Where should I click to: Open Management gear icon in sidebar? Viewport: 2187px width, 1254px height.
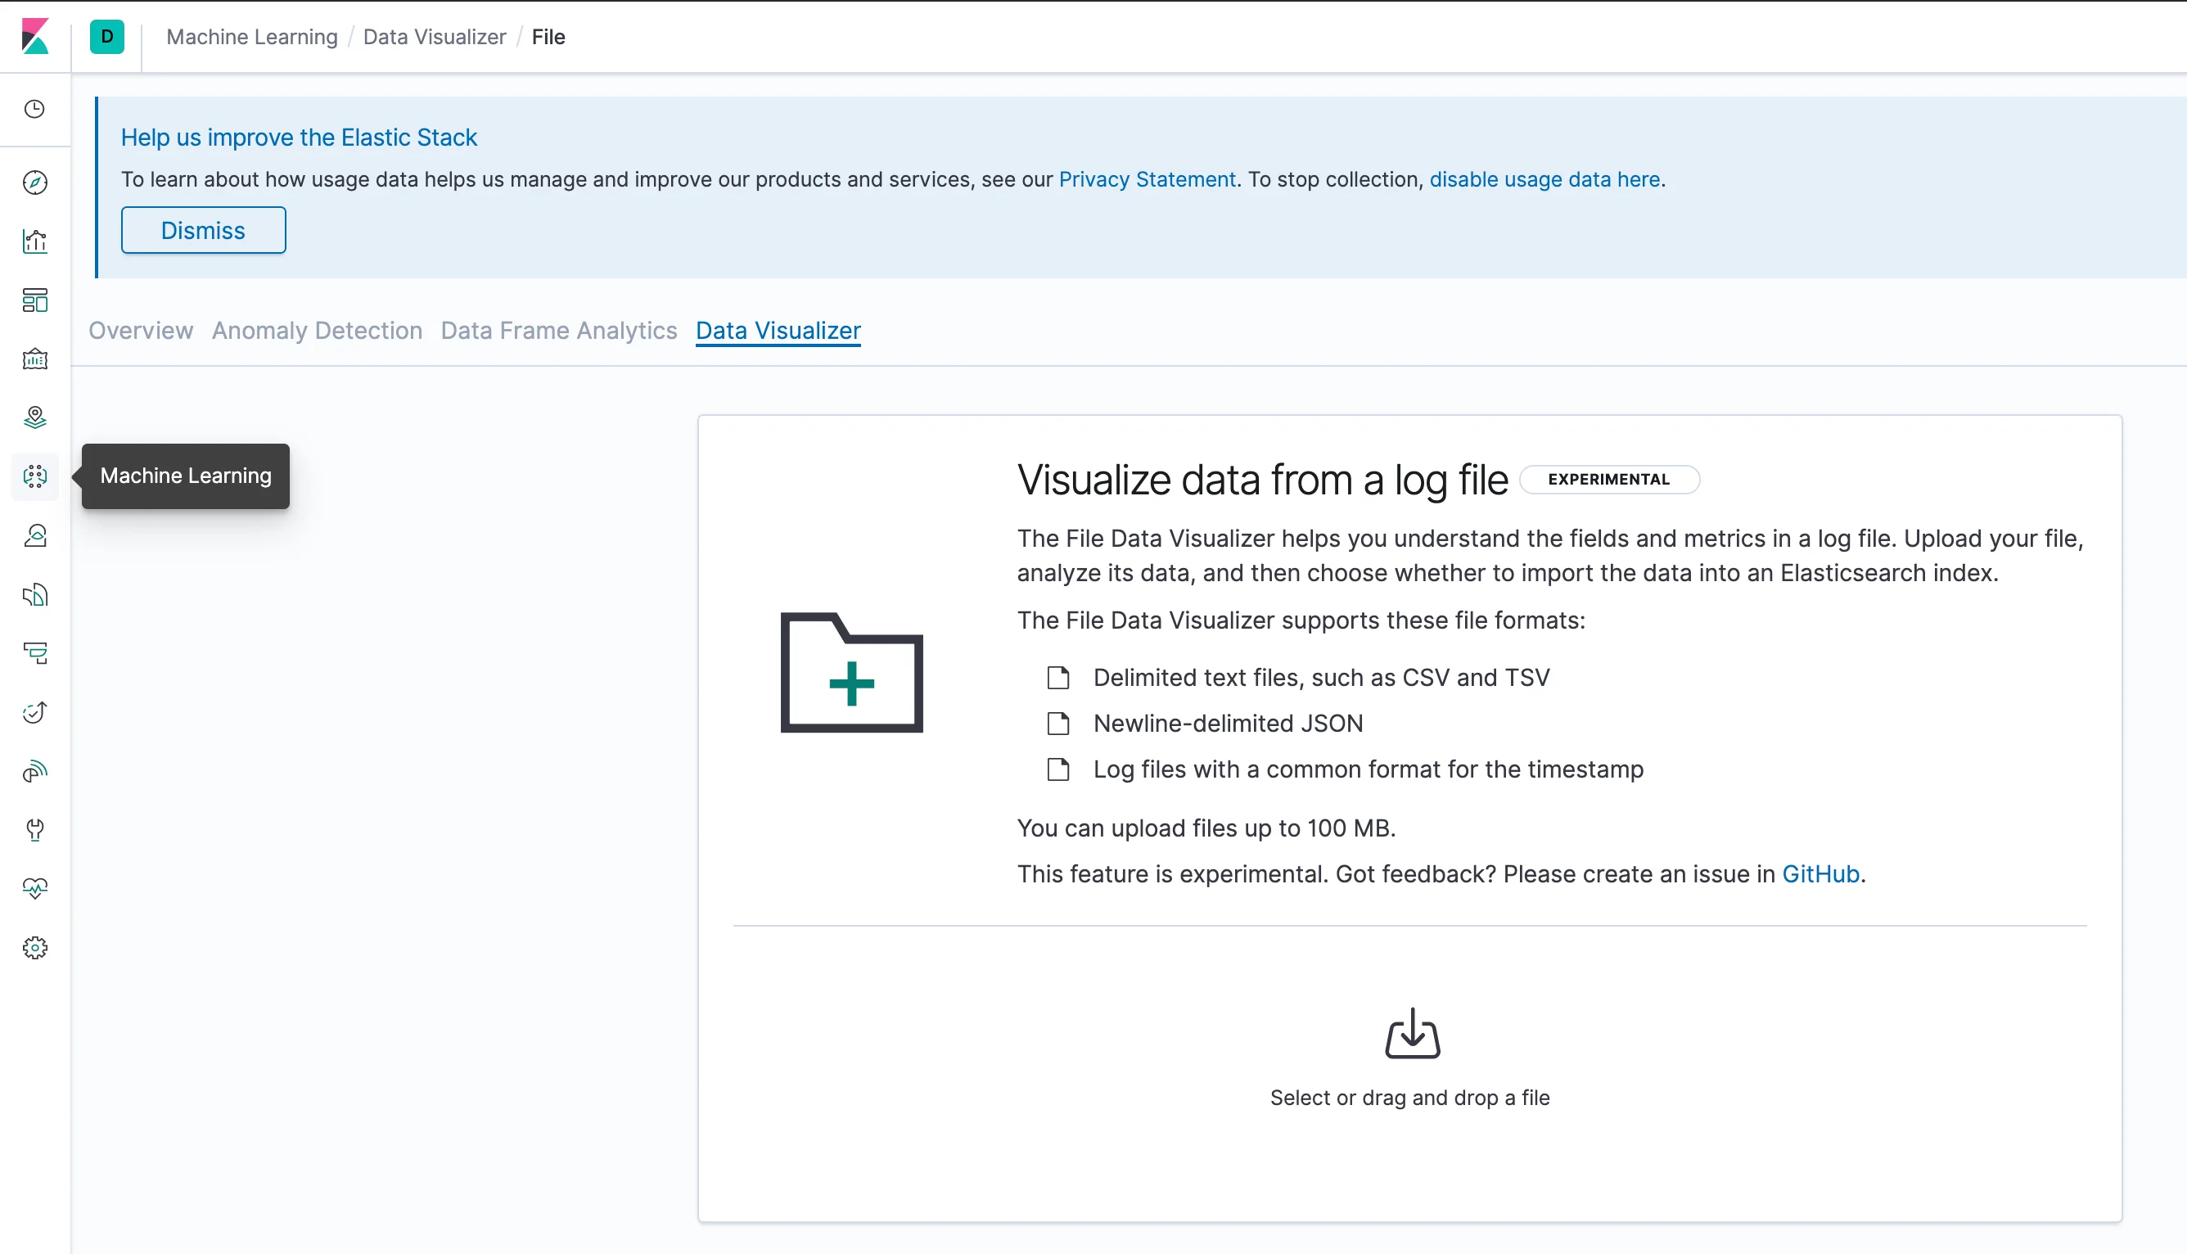click(x=35, y=947)
